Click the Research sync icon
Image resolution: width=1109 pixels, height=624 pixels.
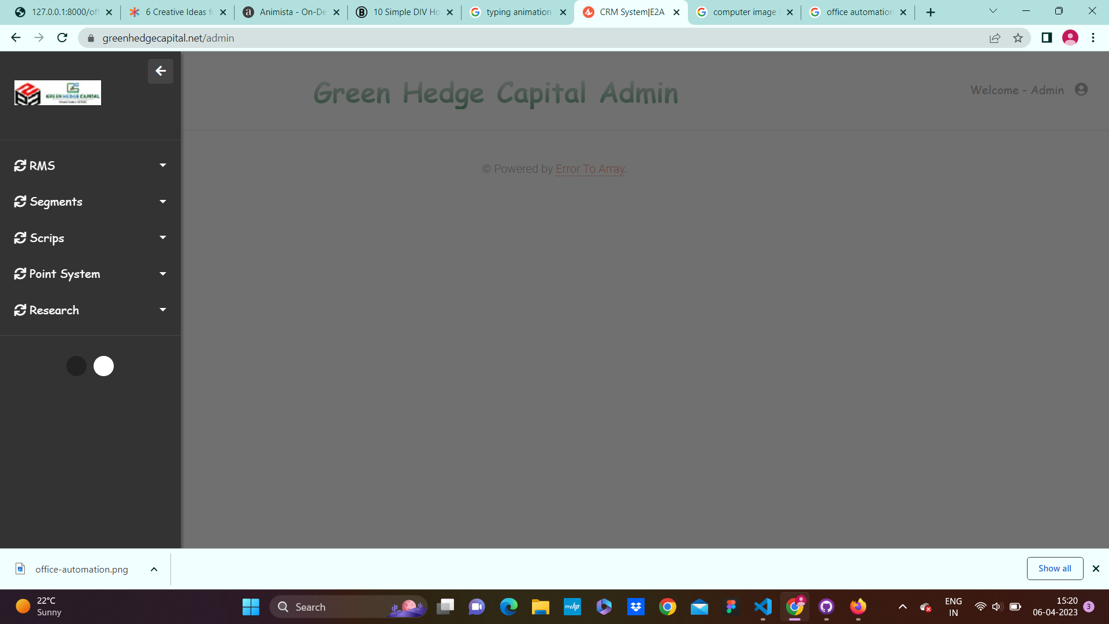(20, 310)
